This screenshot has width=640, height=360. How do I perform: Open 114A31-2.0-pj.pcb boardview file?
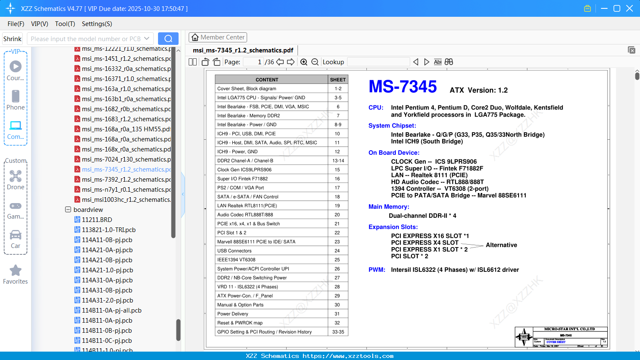coord(104,300)
